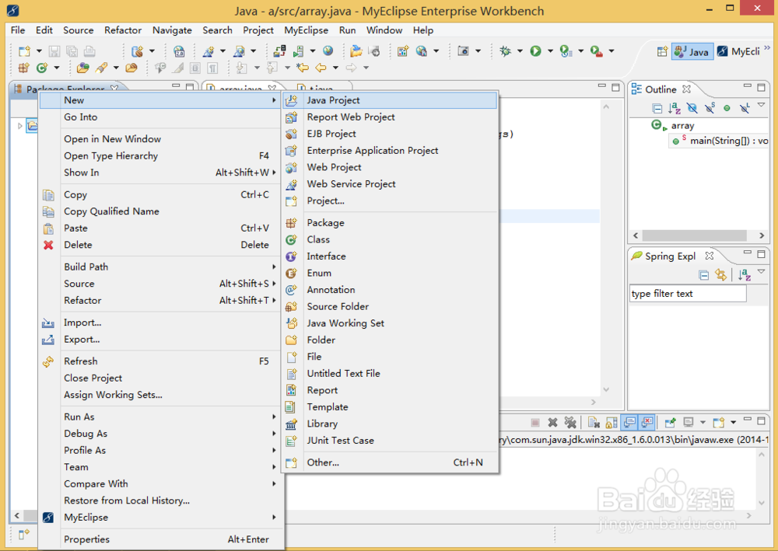778x551 pixels.
Task: Click the green Run toolbar button
Action: [x=535, y=51]
